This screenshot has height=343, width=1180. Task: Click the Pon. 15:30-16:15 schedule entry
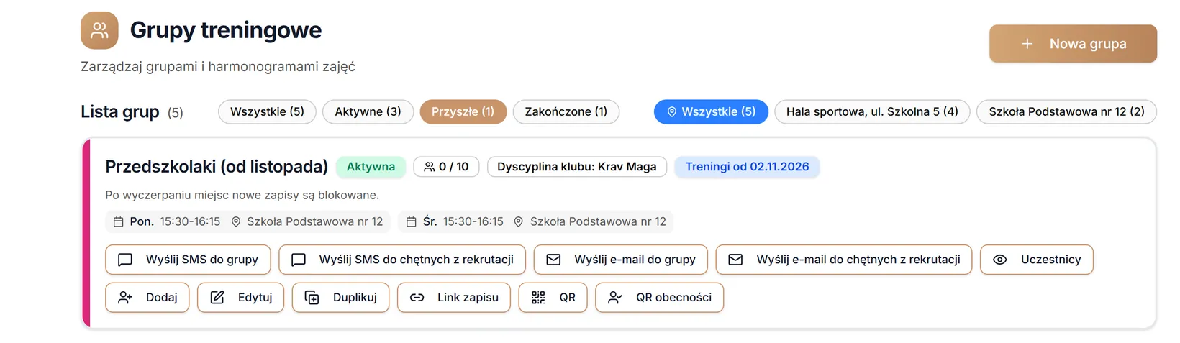tap(248, 221)
